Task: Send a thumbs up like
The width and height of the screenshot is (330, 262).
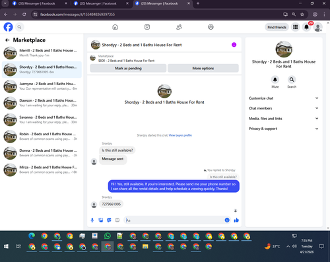Action: 236,220
